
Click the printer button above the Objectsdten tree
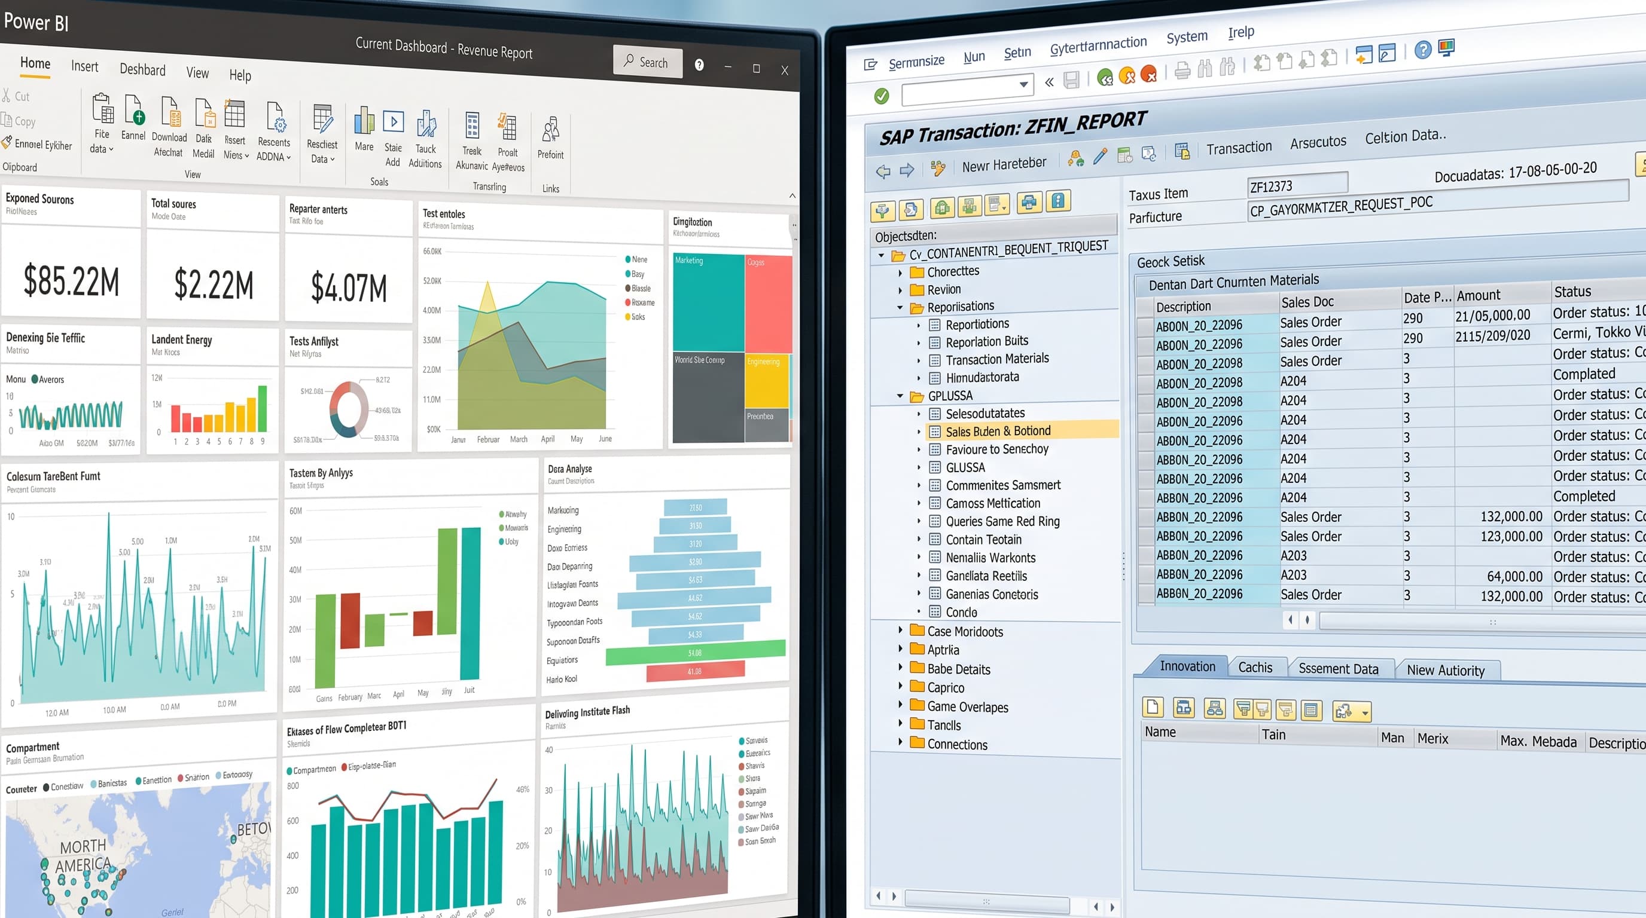click(1029, 203)
